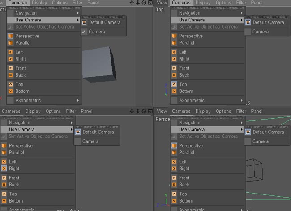Image resolution: width=291 pixels, height=211 pixels.
Task: Enable Camera entry in lower-right viewport submenu
Action: point(267,141)
